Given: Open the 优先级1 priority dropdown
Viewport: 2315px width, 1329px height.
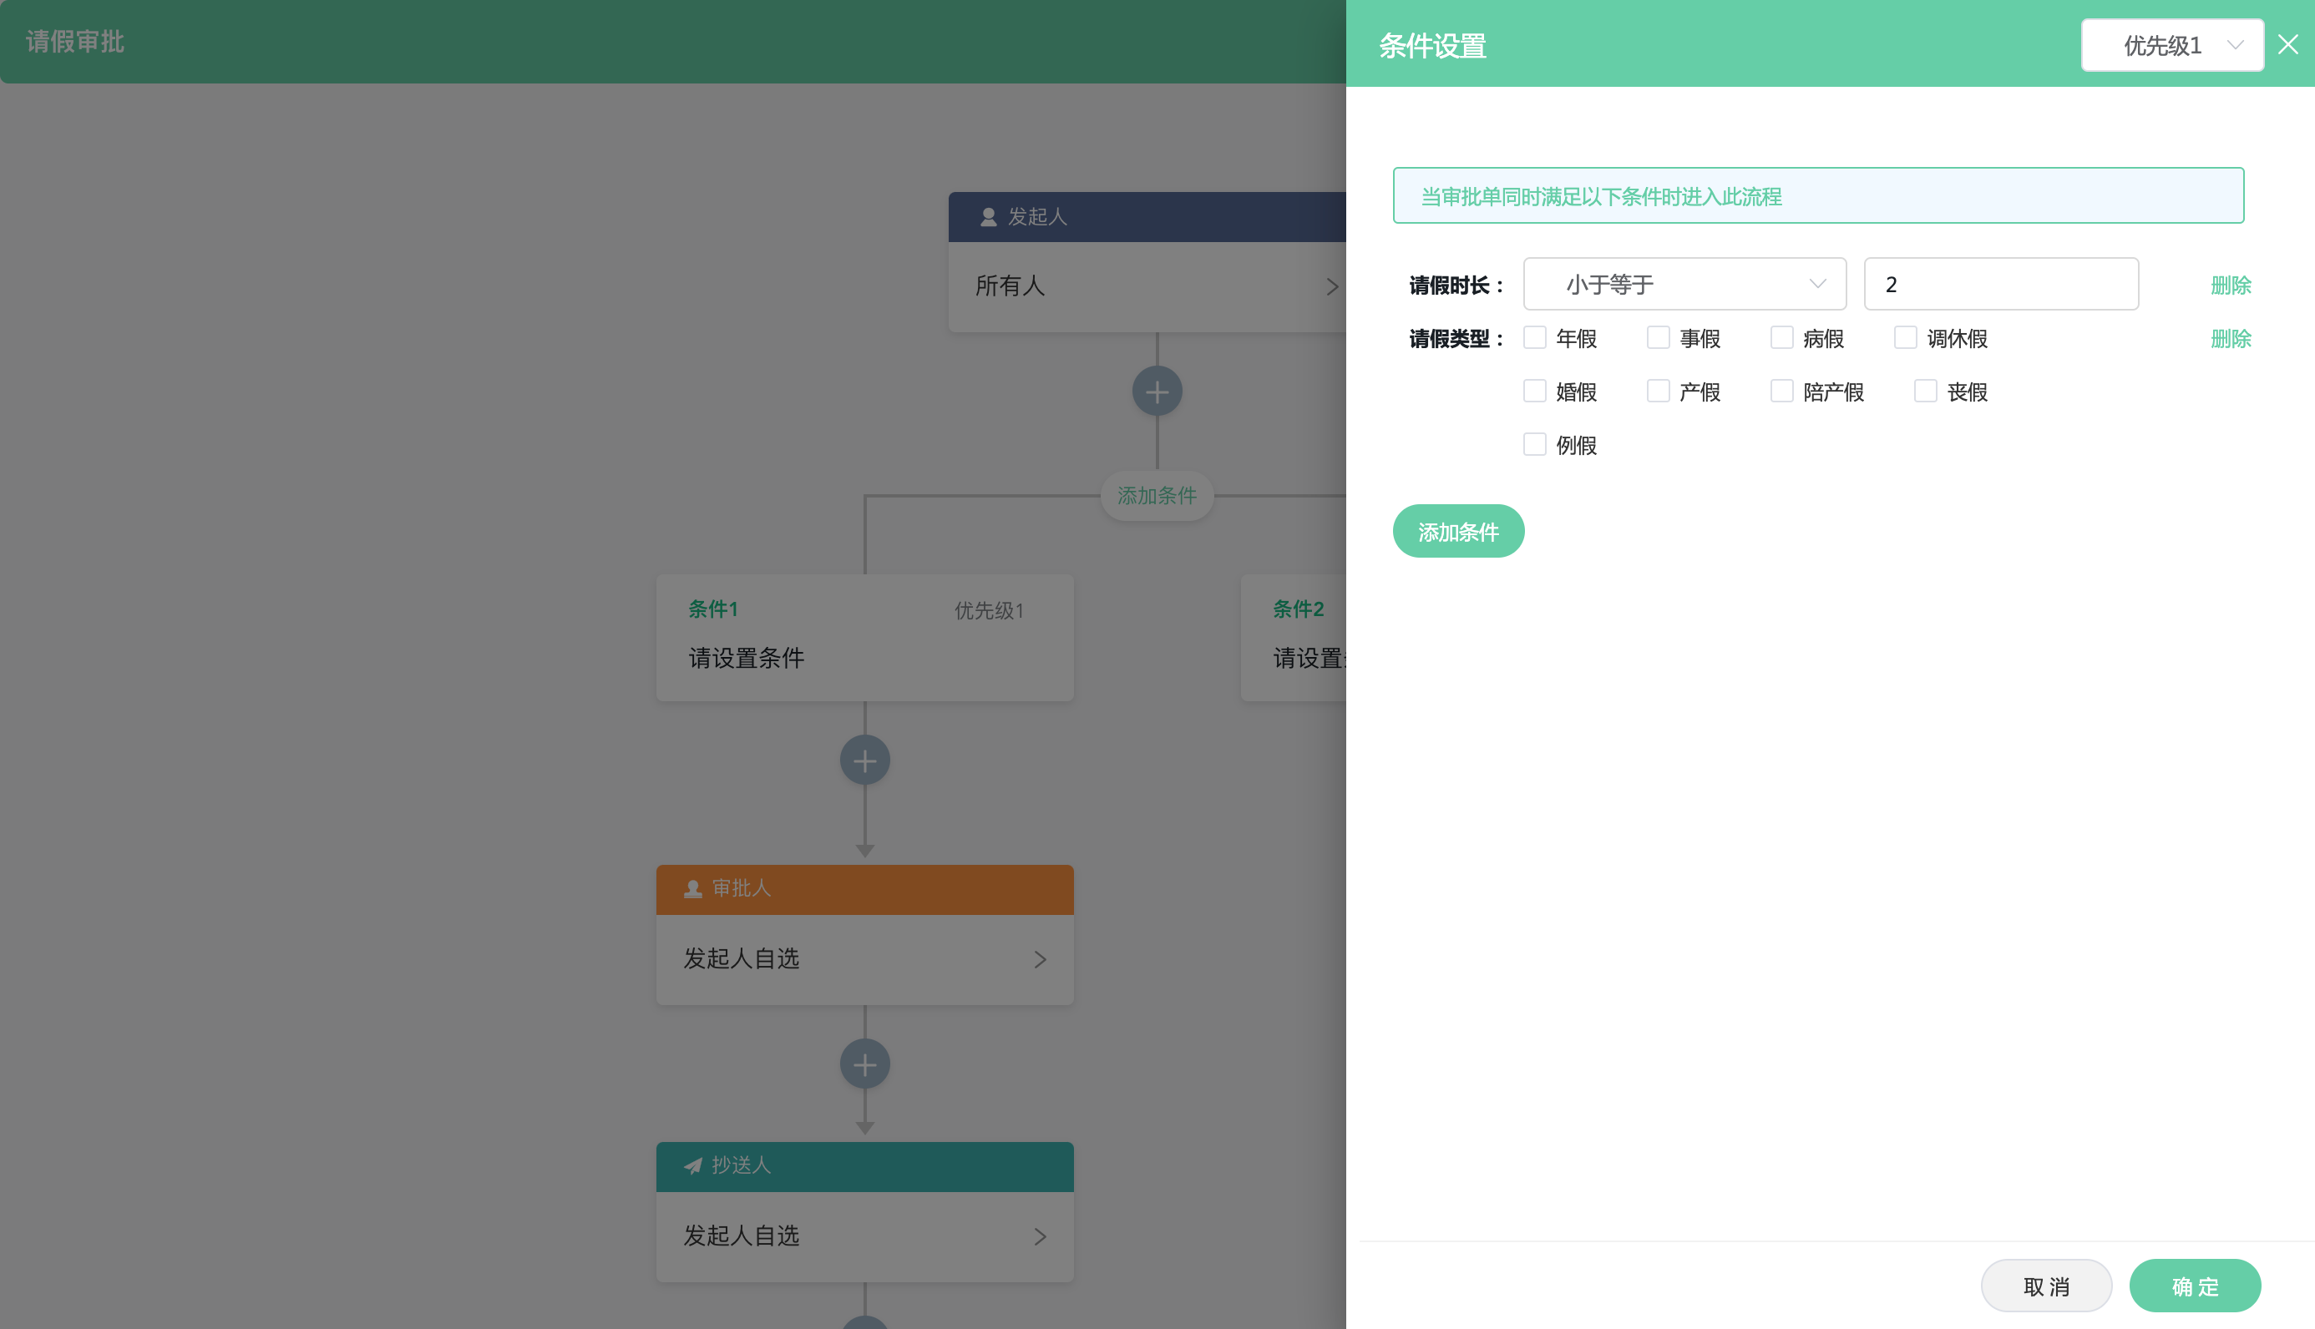Looking at the screenshot, I should coord(2171,45).
